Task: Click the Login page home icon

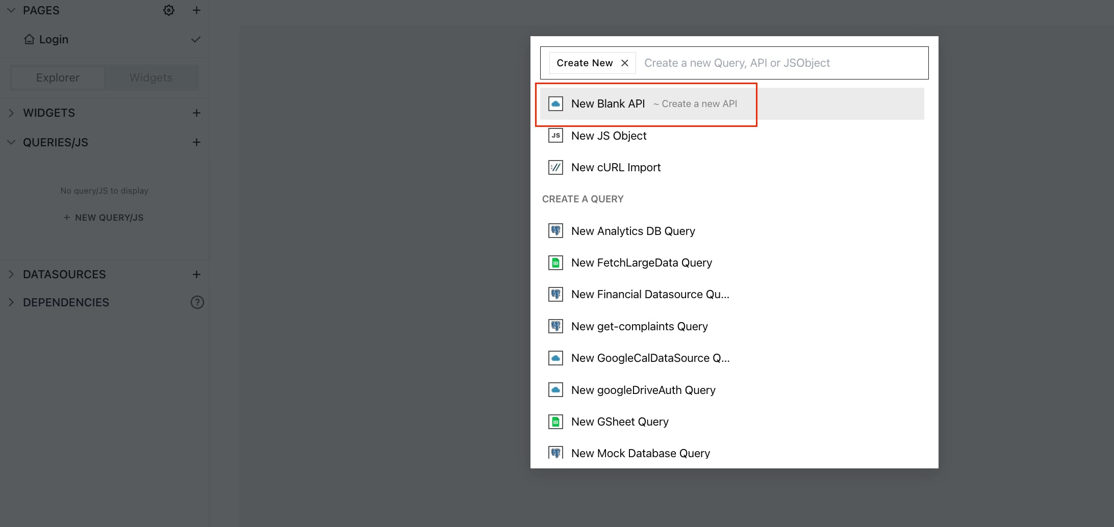Action: pyautogui.click(x=30, y=39)
